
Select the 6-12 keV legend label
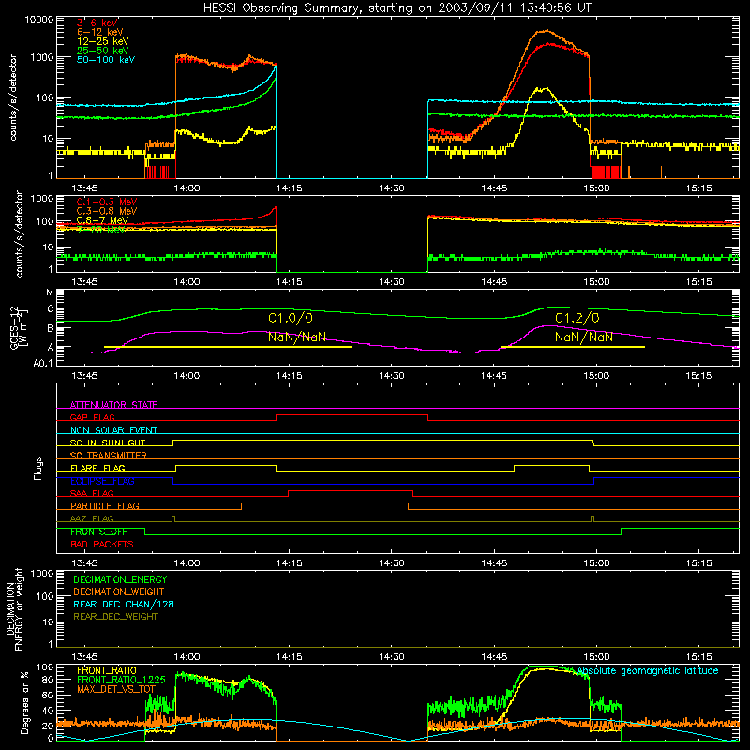coord(100,32)
